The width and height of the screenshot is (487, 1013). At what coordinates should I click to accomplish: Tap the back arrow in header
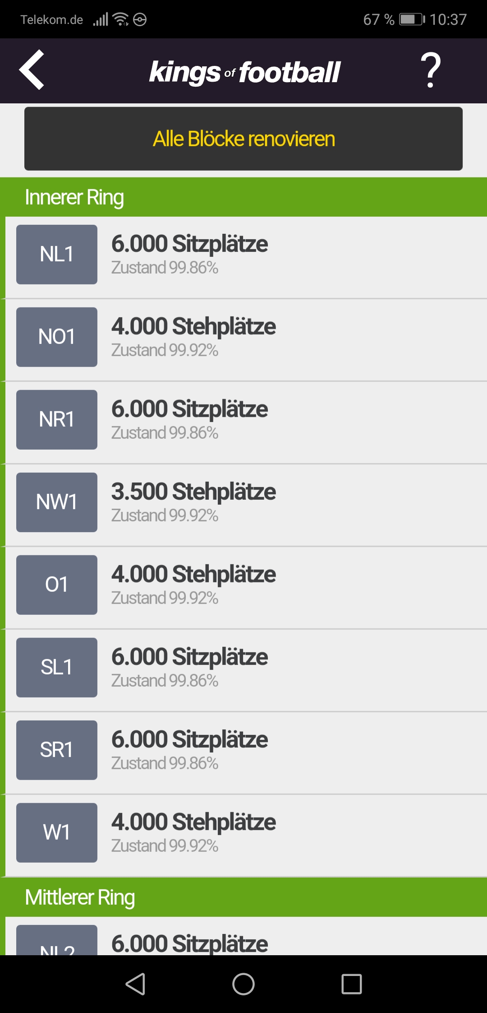pyautogui.click(x=32, y=70)
